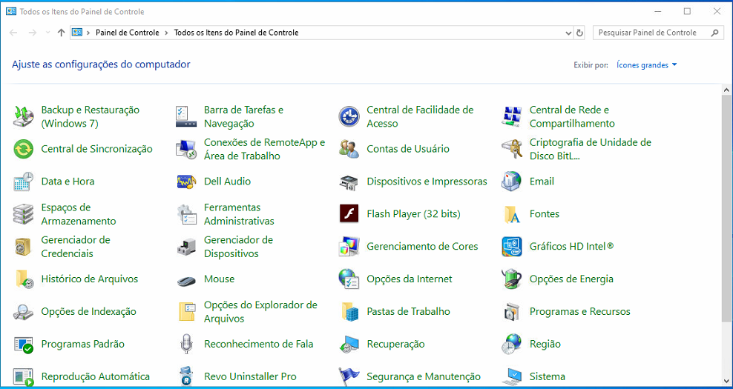733x389 pixels.
Task: Click the Revo Uninstaller Pro icon
Action: [186, 376]
